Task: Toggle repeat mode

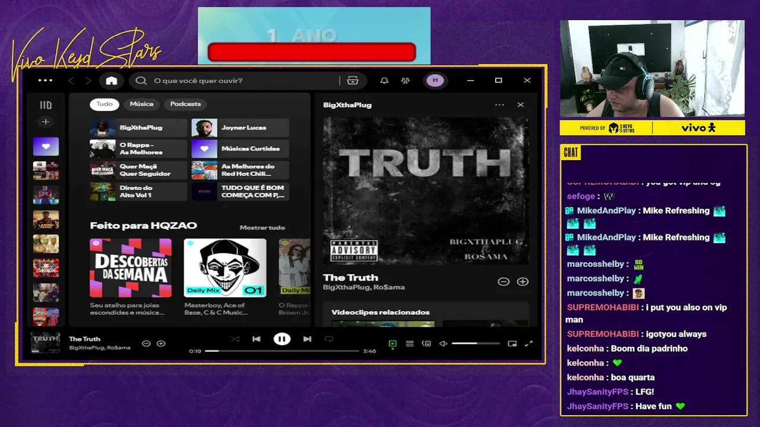Action: tap(329, 339)
